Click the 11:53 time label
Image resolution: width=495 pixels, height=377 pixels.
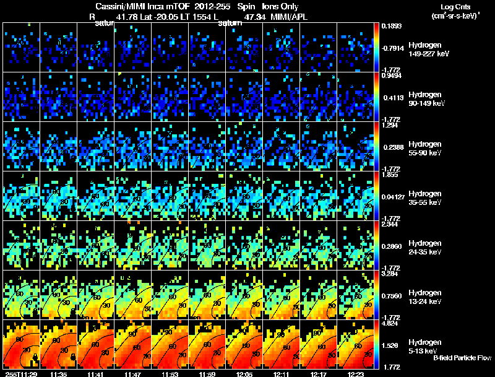(x=170, y=374)
